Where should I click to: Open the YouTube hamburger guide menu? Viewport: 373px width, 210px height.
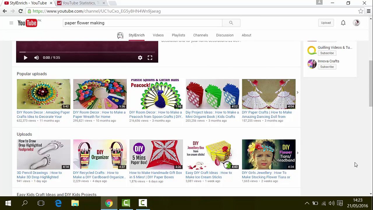tap(11, 23)
